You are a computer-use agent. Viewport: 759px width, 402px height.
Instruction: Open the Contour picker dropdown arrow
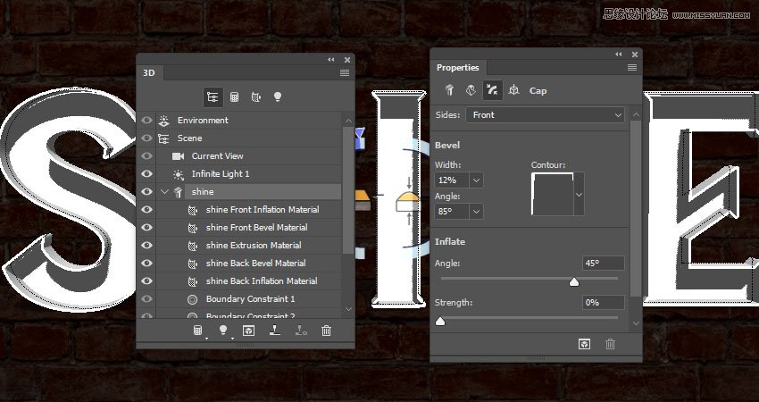pos(579,195)
